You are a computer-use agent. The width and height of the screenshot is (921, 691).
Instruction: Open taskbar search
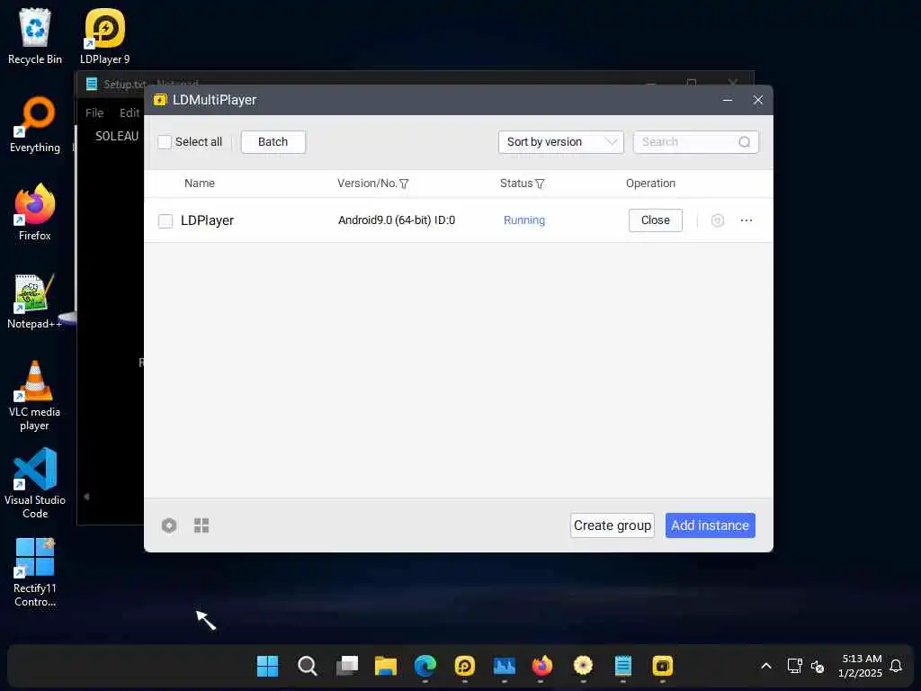coord(308,666)
